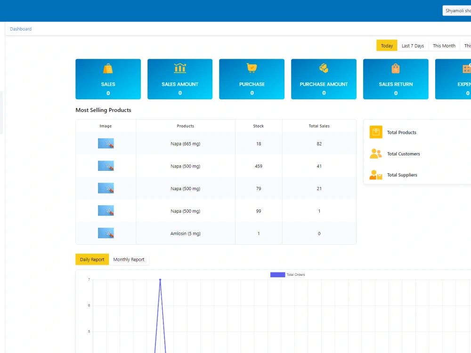The height and width of the screenshot is (353, 471).
Task: Click the chart peak point at 7
Action: click(x=160, y=280)
